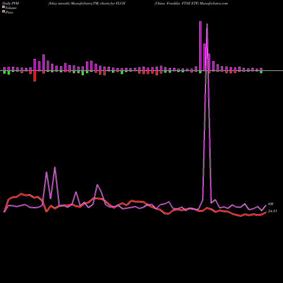Click the '0M' volume value label
The image size is (283, 283).
pyautogui.click(x=271, y=204)
